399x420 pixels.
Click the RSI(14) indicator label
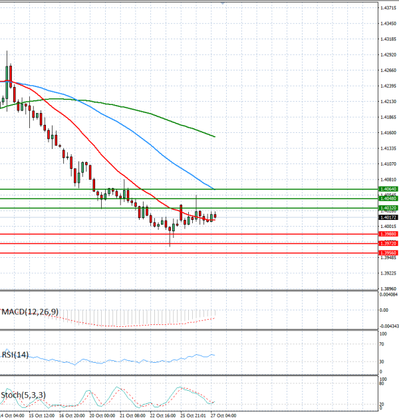pyautogui.click(x=15, y=355)
